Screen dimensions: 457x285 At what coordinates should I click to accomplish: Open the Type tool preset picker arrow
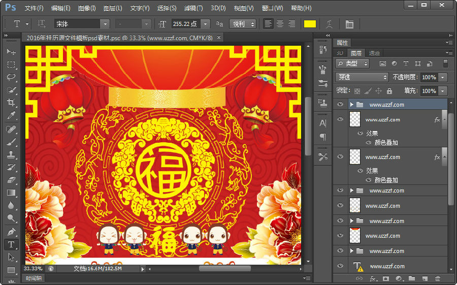pos(27,24)
